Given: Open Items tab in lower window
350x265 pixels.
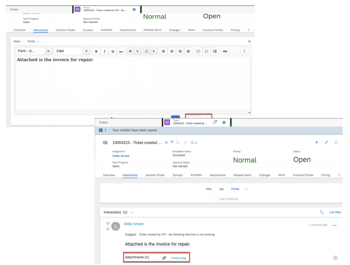Looking at the screenshot, I should click(281, 175).
